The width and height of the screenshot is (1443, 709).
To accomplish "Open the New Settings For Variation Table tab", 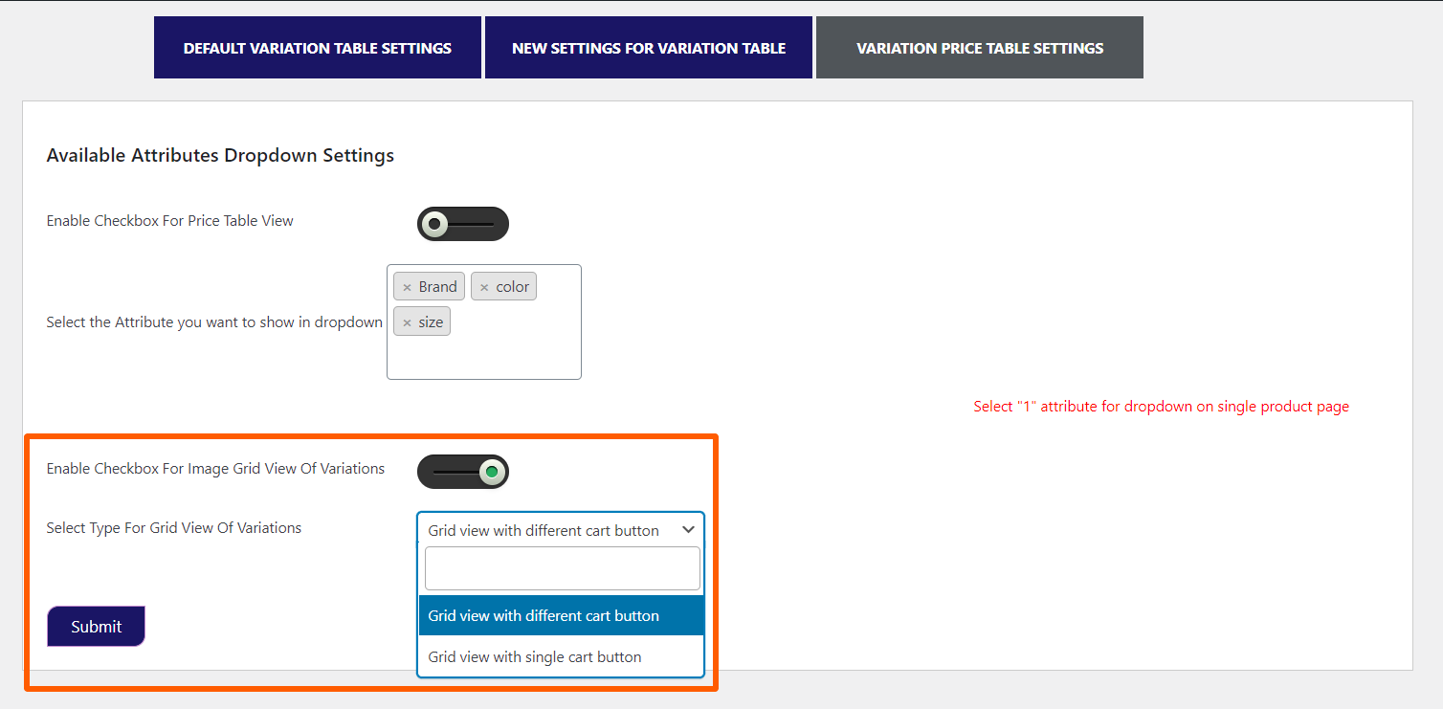I will pyautogui.click(x=648, y=47).
